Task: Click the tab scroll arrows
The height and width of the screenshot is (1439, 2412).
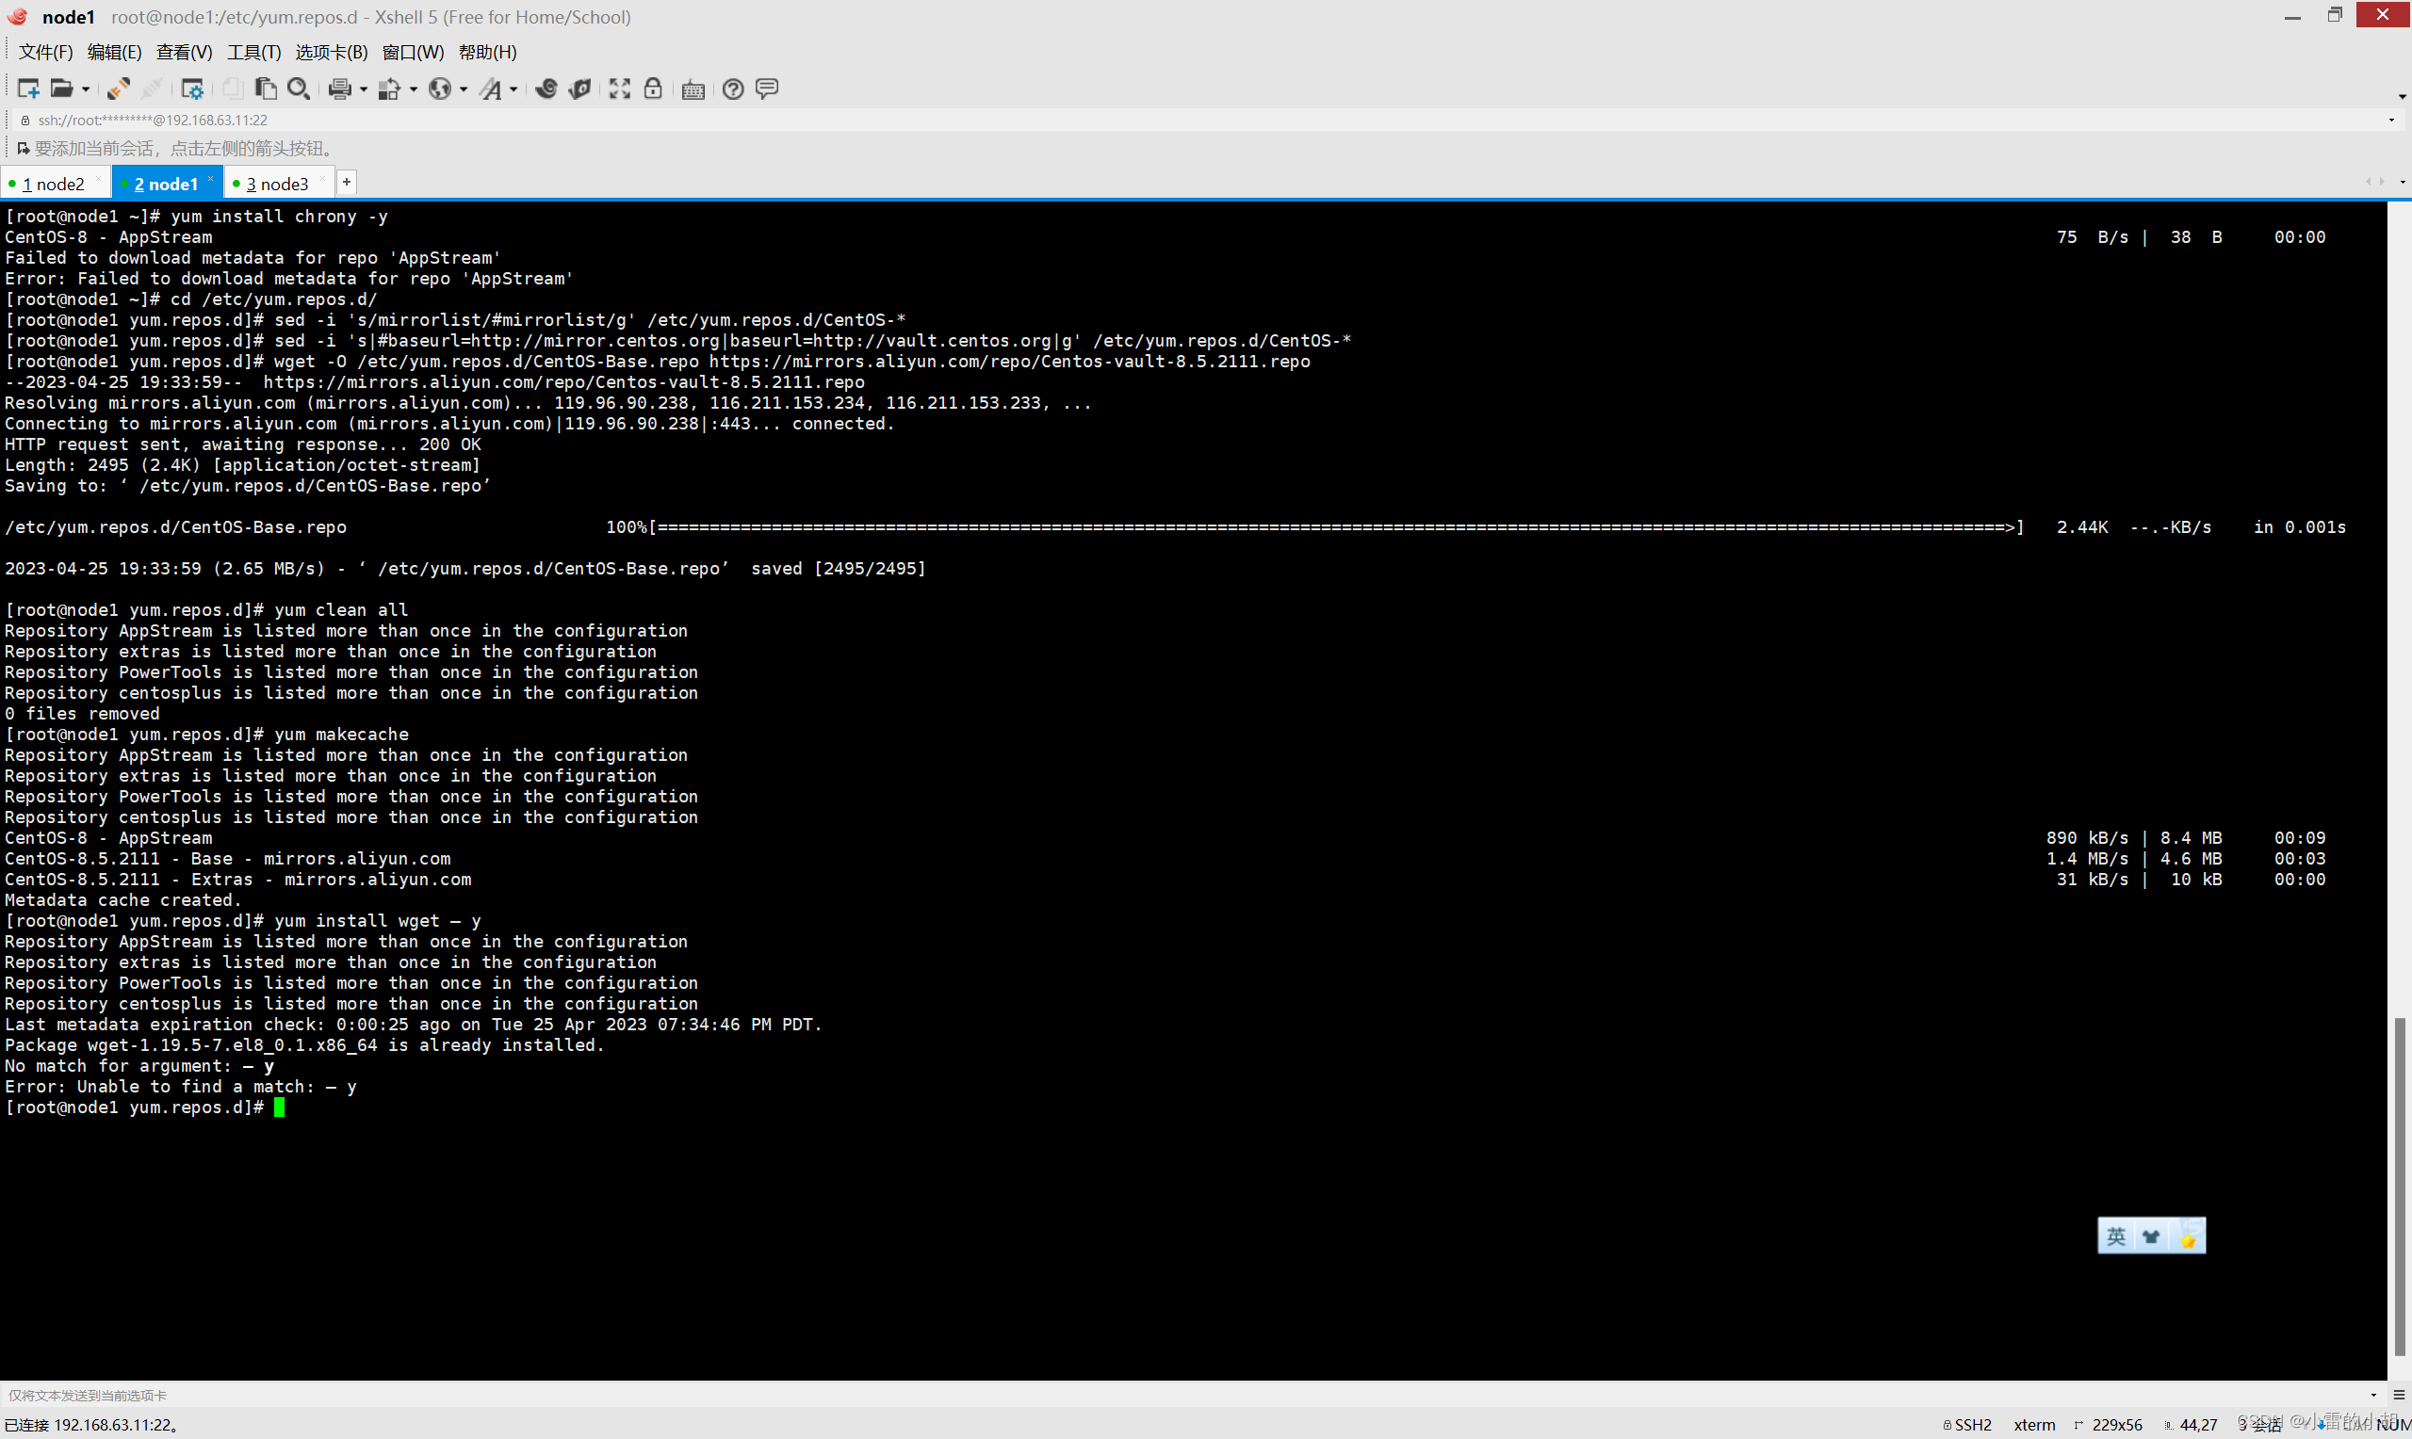Action: pyautogui.click(x=2374, y=182)
